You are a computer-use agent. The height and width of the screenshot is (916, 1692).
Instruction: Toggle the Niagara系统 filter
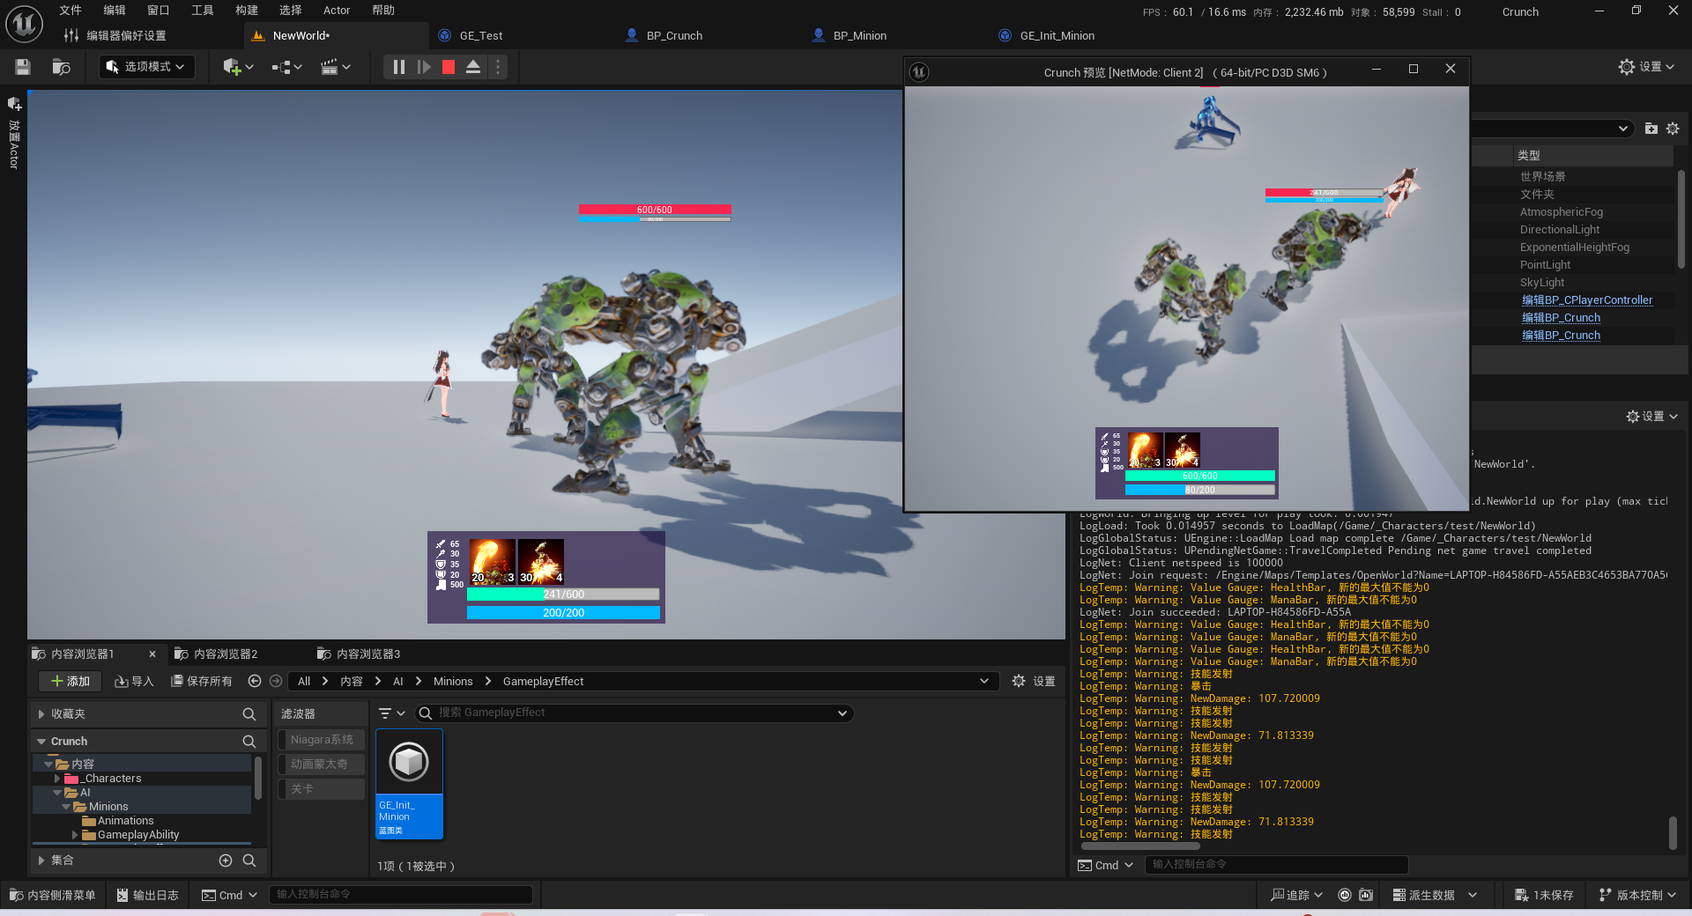click(322, 740)
